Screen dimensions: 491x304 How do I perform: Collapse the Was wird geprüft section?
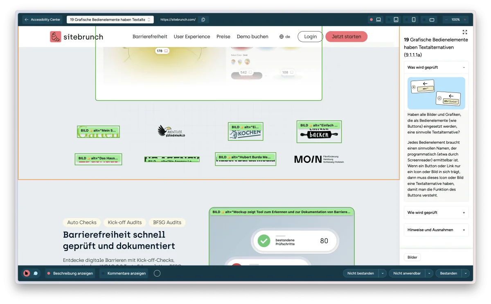[436, 67]
